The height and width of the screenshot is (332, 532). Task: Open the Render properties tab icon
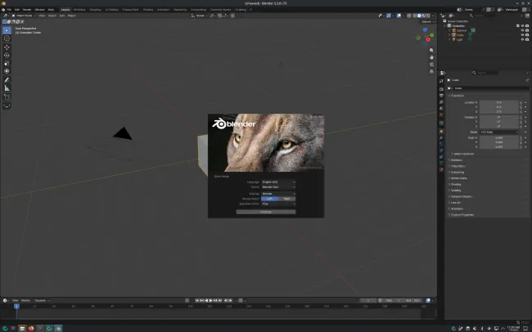pyautogui.click(x=441, y=89)
